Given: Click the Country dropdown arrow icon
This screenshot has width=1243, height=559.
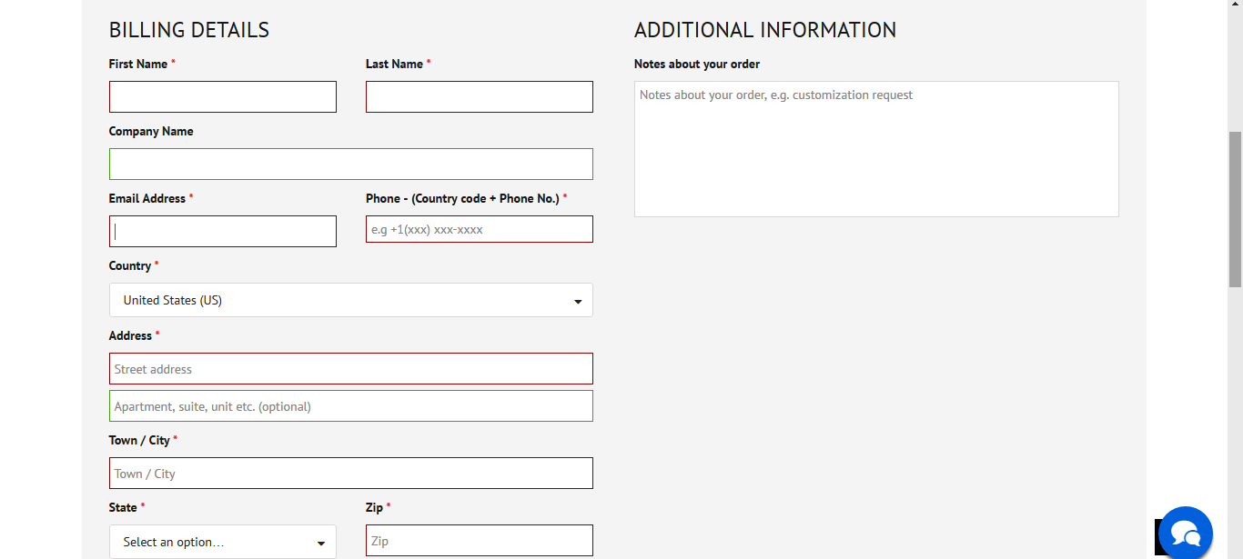Looking at the screenshot, I should pos(578,300).
